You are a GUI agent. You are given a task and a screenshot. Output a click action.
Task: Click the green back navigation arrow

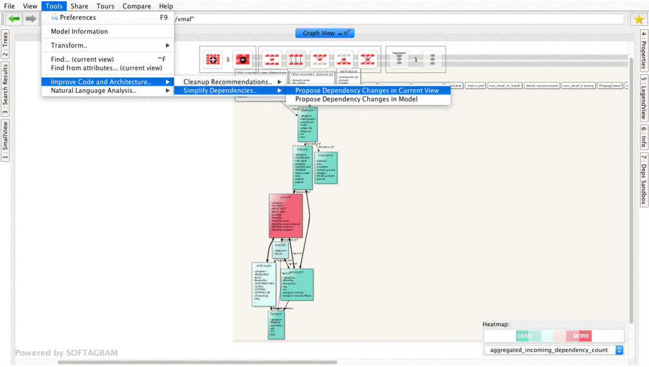(x=14, y=19)
